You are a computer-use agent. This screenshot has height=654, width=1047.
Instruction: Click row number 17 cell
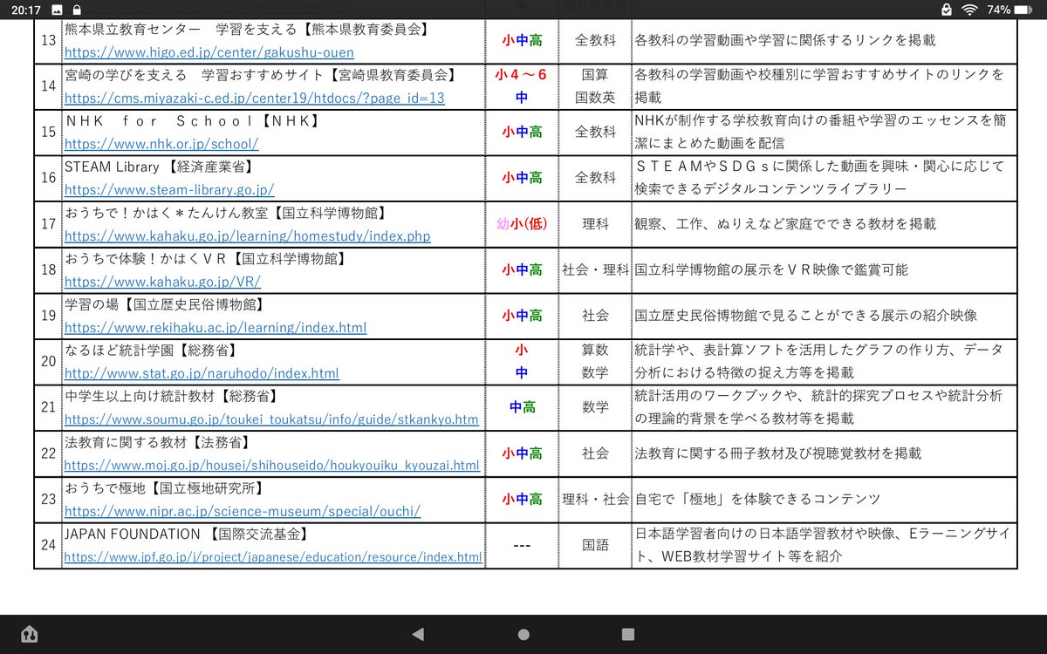pos(48,224)
